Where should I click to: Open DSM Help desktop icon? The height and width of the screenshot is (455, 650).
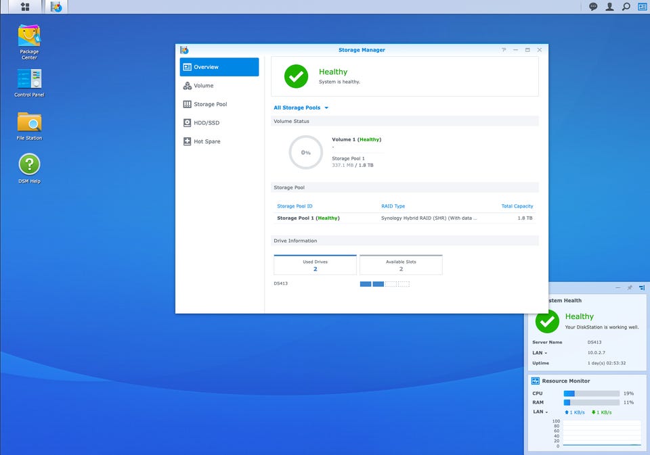29,168
